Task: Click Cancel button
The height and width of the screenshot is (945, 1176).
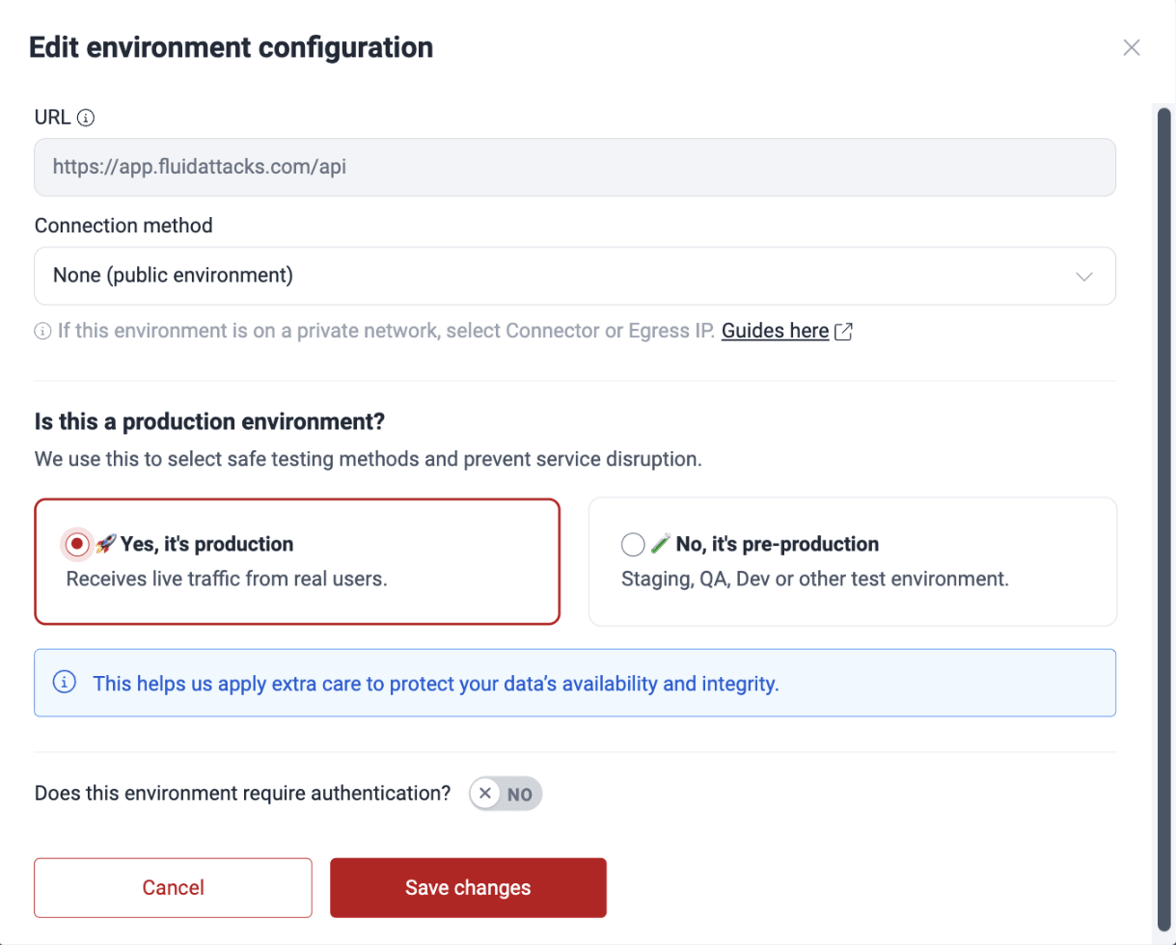Action: [x=174, y=888]
